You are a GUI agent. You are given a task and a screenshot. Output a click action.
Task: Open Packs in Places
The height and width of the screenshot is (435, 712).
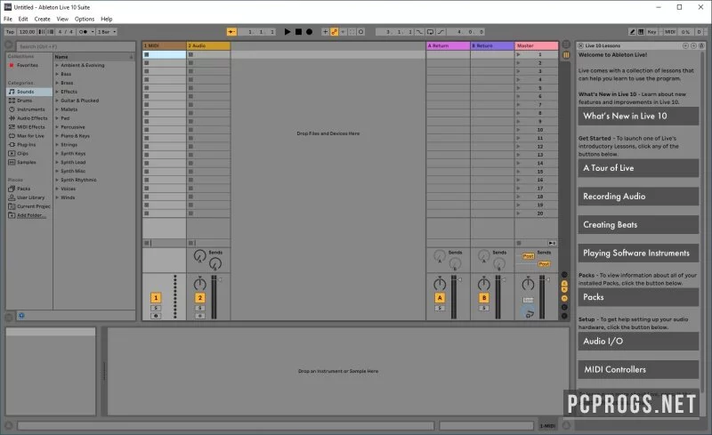24,189
